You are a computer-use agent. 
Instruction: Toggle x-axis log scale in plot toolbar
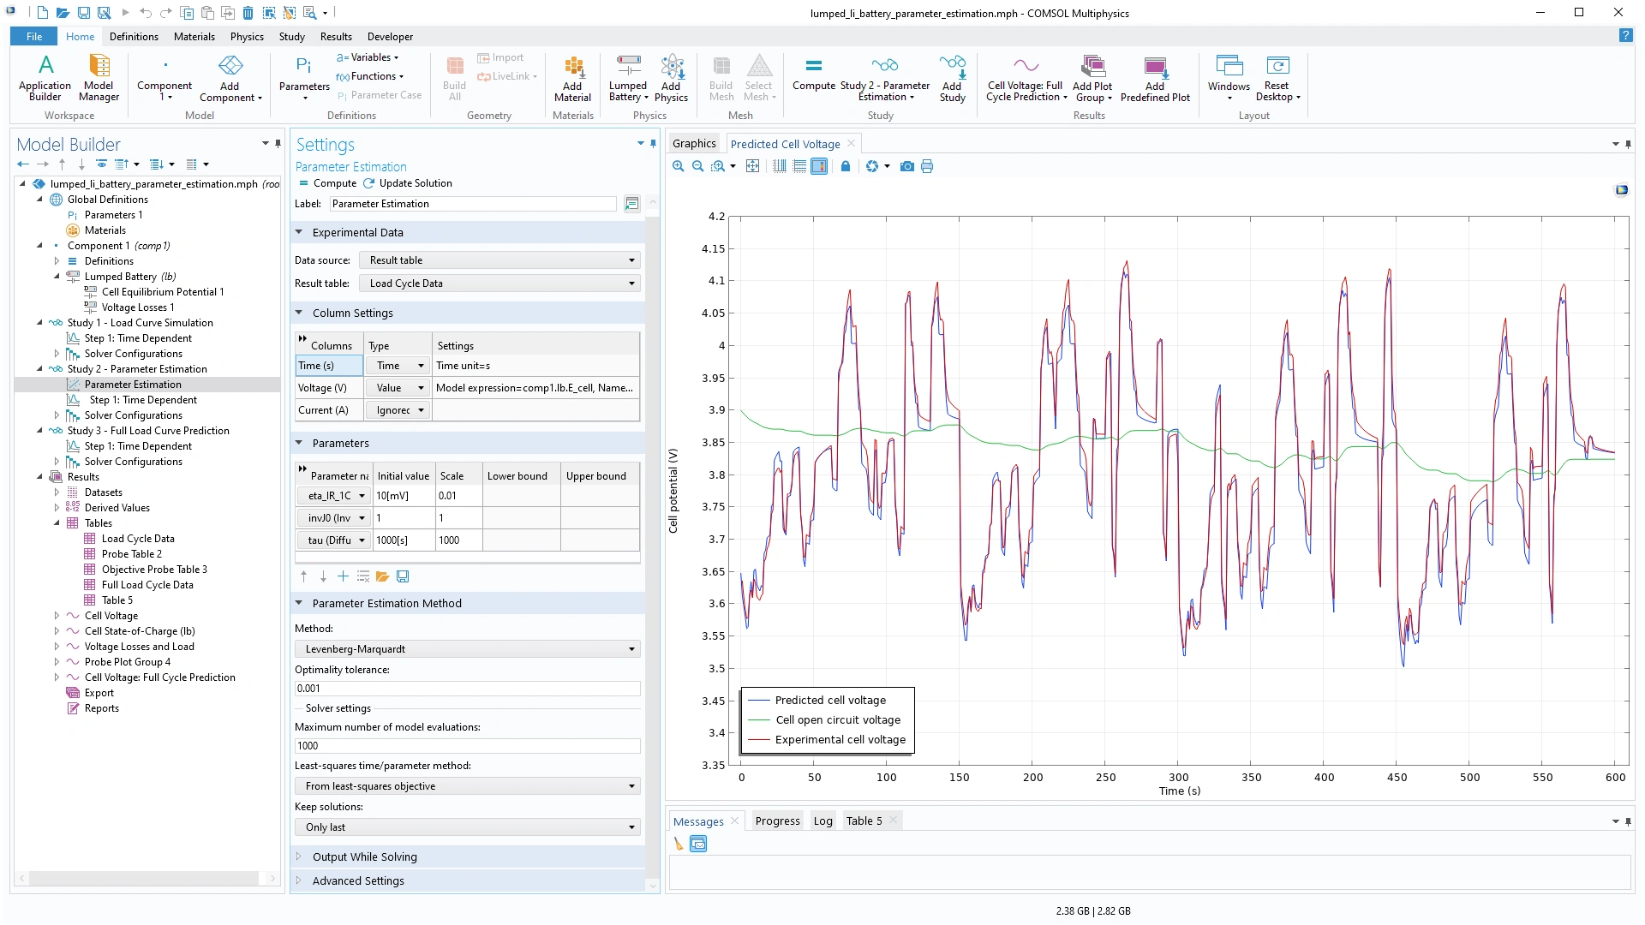[x=779, y=166]
